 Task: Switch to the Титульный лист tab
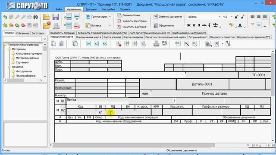[x=198, y=37]
